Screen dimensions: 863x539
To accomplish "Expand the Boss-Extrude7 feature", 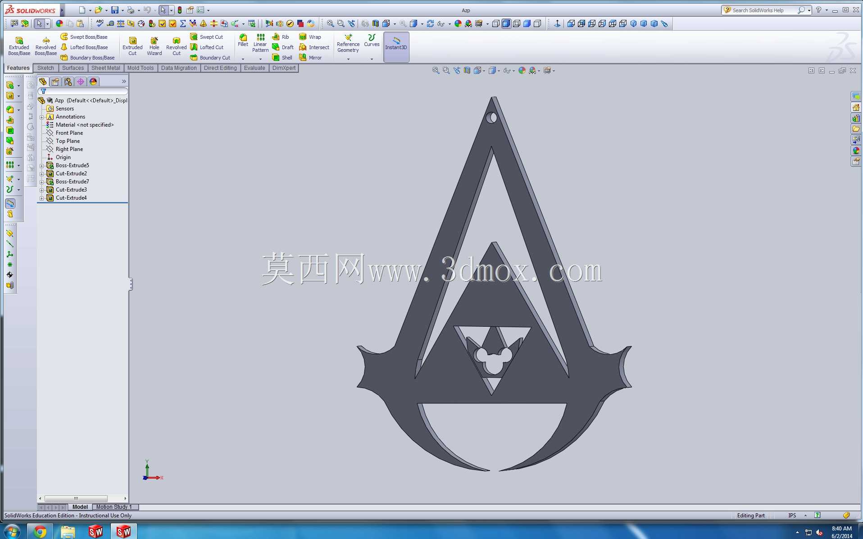I will 42,182.
